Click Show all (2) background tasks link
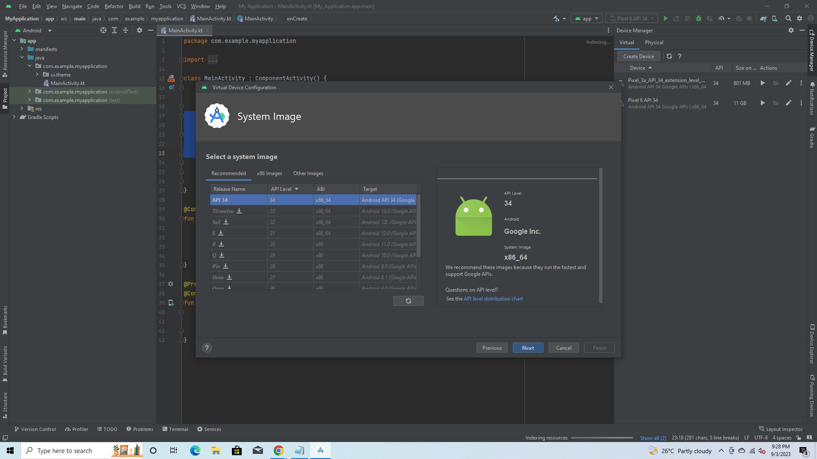 click(653, 438)
